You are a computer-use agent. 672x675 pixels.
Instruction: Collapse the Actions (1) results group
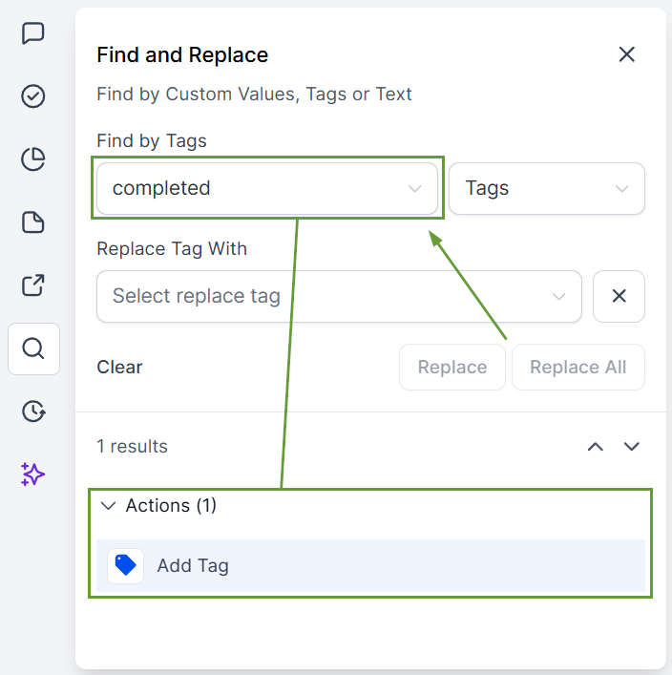coord(108,506)
